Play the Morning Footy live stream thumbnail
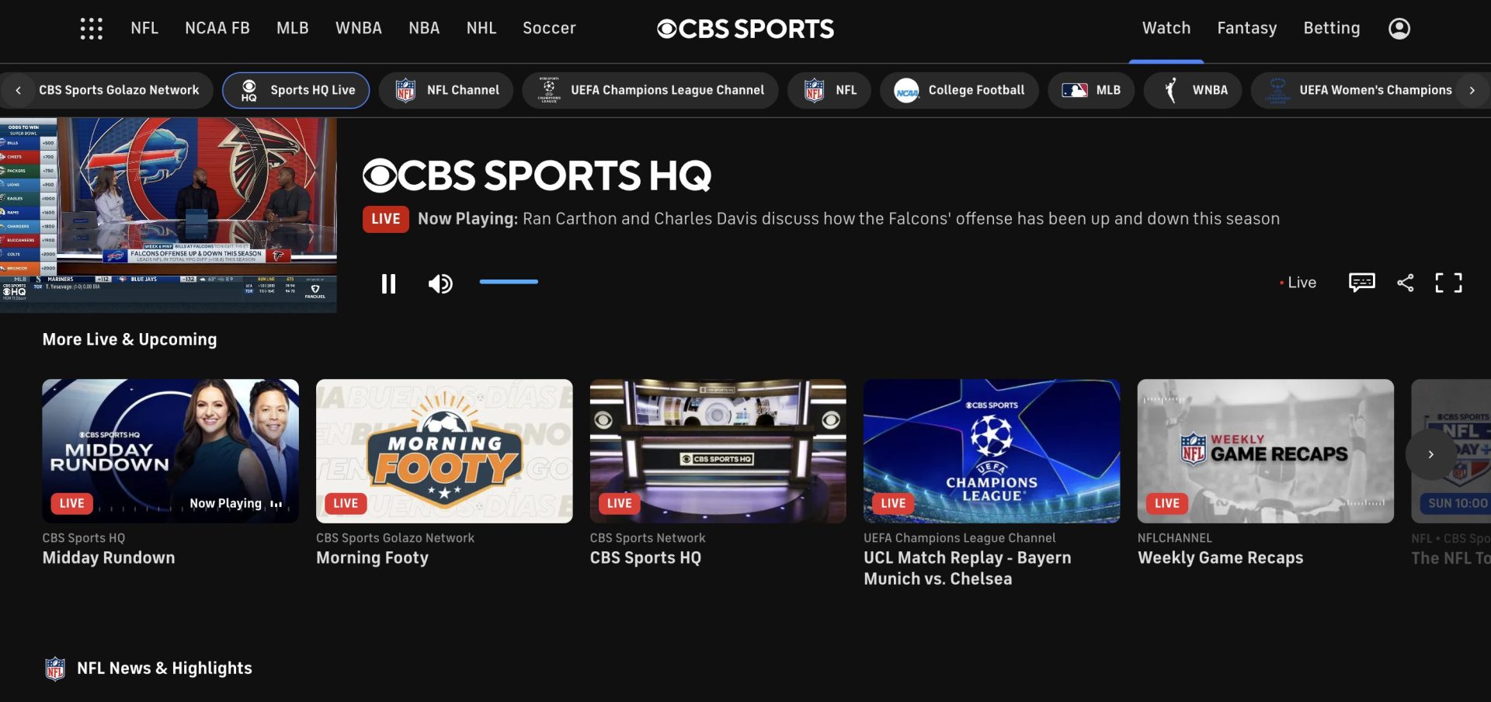The image size is (1491, 702). (443, 450)
